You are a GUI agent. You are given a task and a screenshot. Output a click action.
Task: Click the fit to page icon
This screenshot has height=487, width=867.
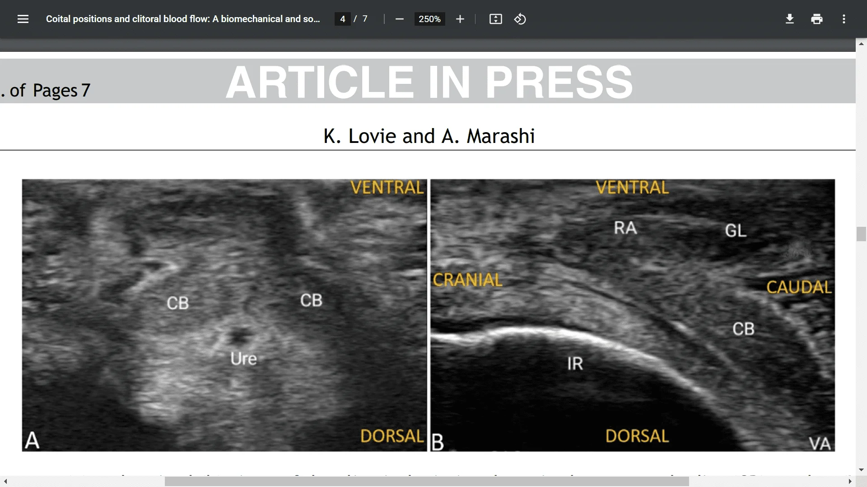pyautogui.click(x=496, y=19)
